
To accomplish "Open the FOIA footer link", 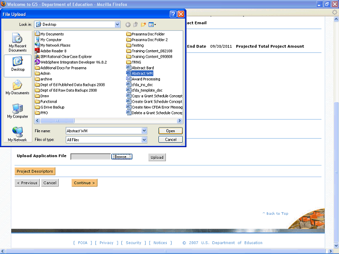I will pyautogui.click(x=83, y=243).
